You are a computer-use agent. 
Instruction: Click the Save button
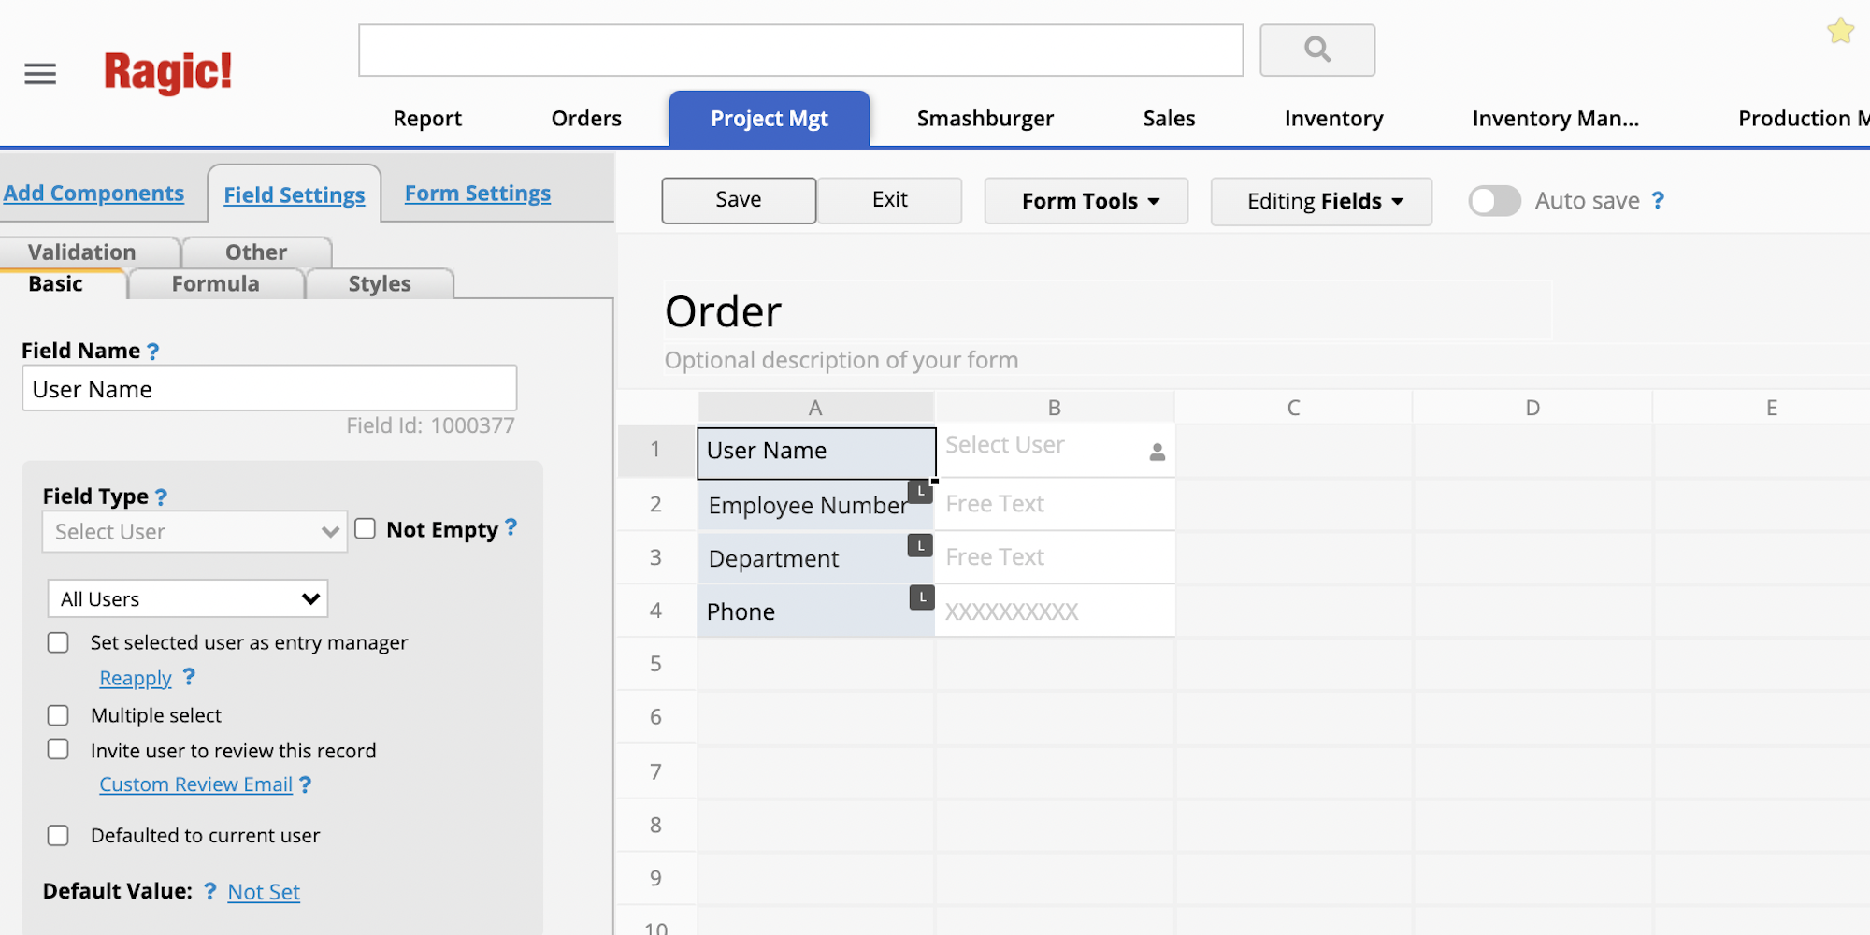(x=738, y=200)
